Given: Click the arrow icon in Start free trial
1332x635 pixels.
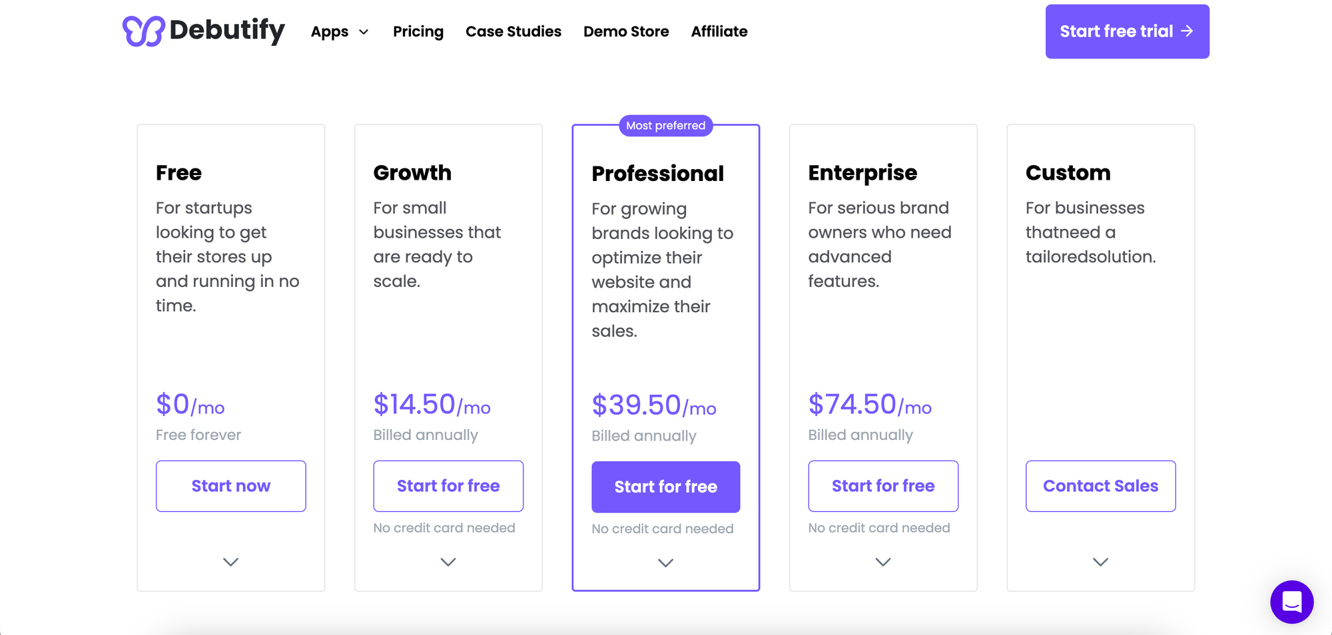Looking at the screenshot, I should (1187, 31).
